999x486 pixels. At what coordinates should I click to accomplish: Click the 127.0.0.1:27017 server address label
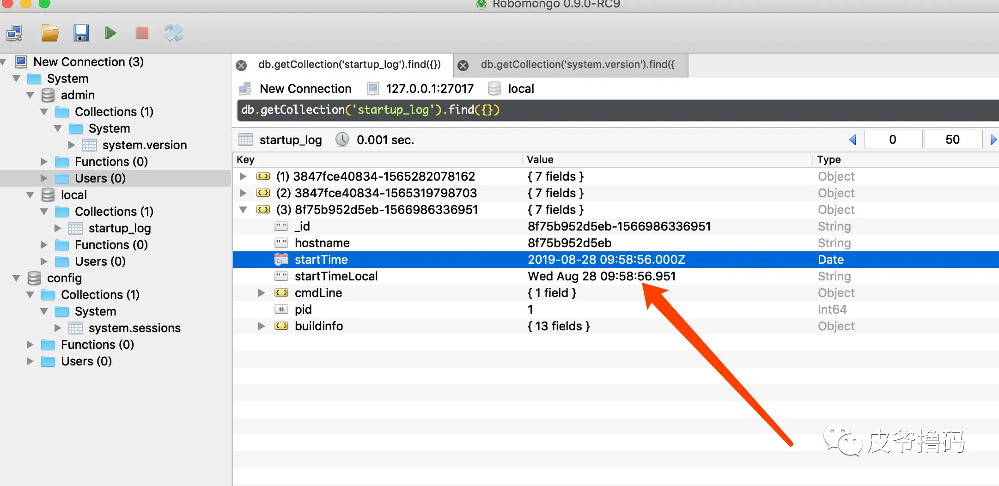point(430,89)
